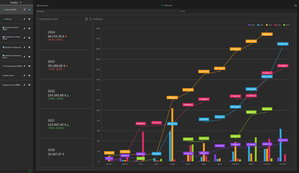Click the pencil icon for Situazione Articoli DEMO

tap(24, 85)
